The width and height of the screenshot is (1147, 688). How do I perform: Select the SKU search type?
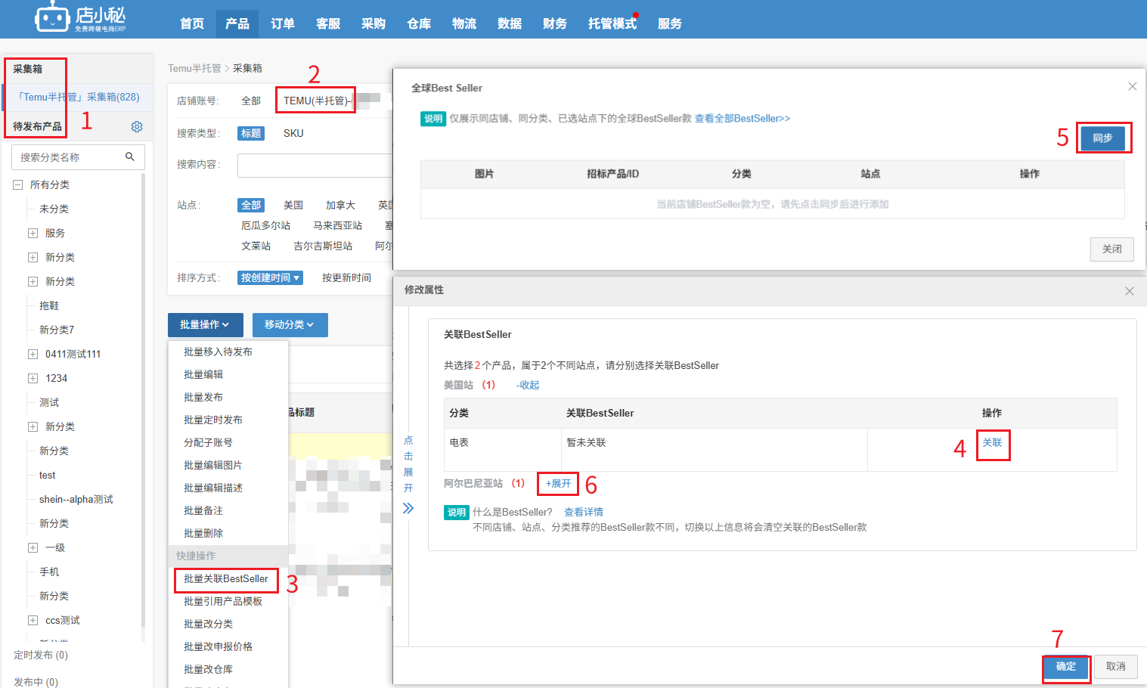(293, 133)
